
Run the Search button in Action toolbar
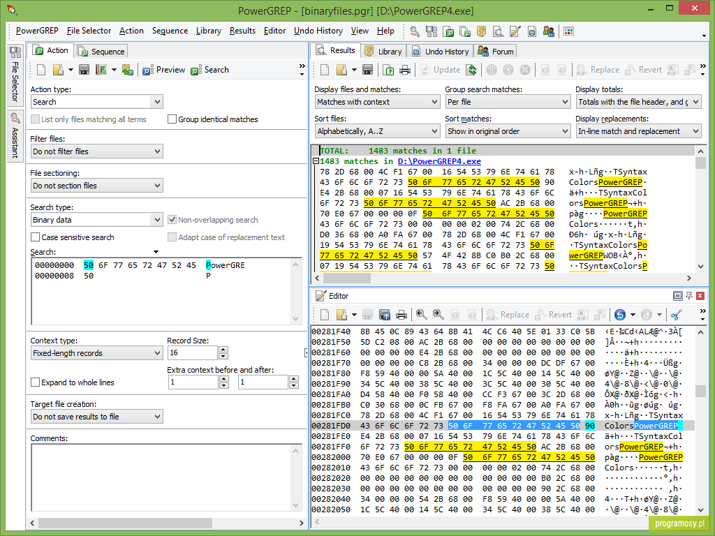point(209,70)
